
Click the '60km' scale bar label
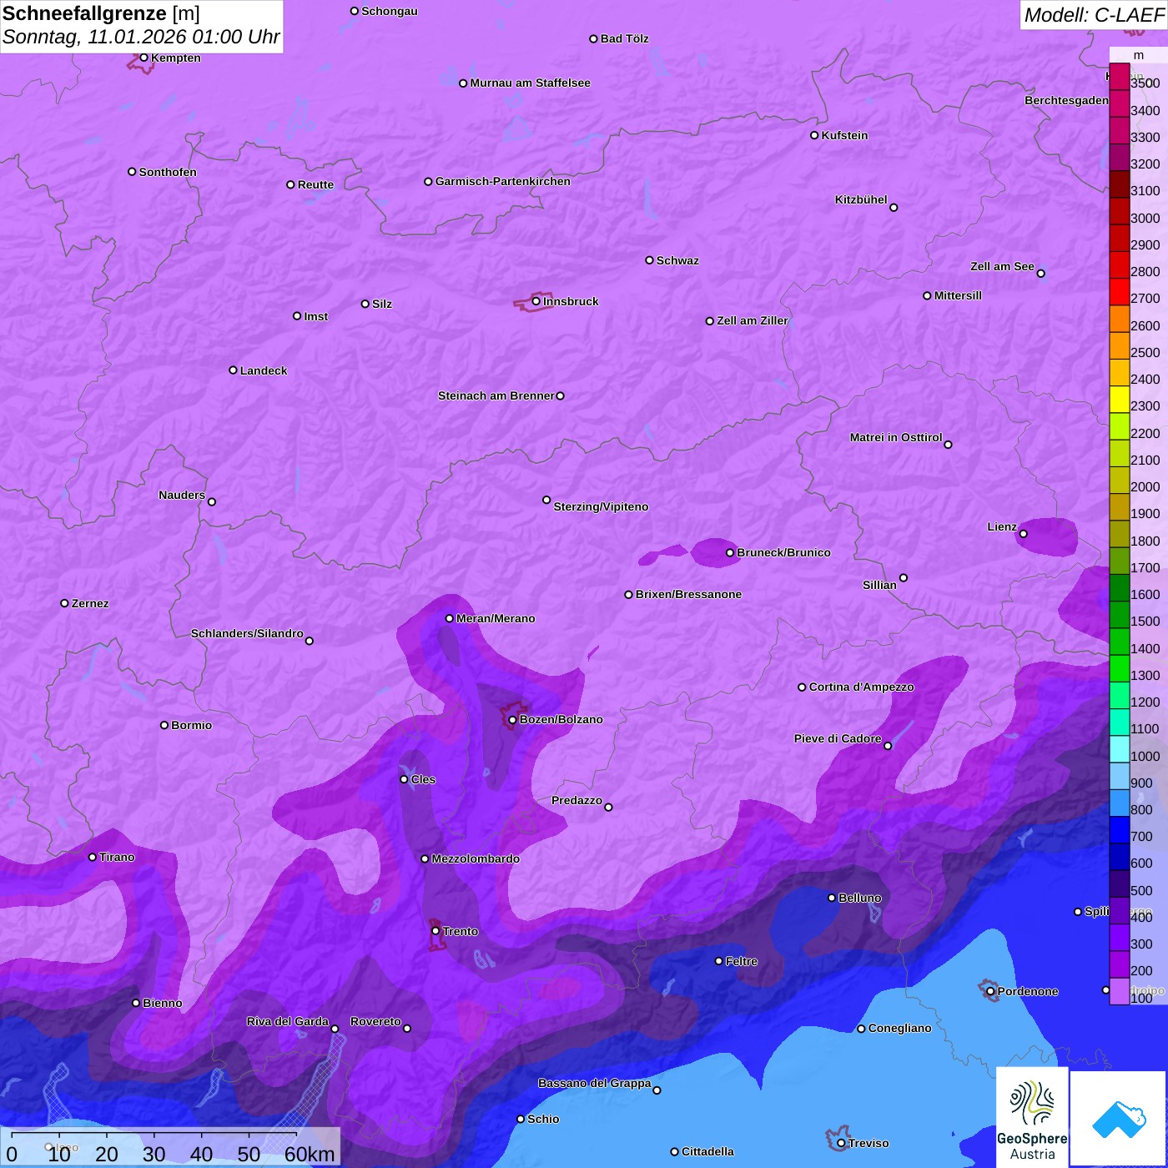(x=310, y=1154)
